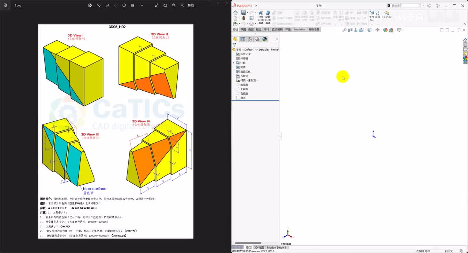Screen dimensions: 468x253
Task: Select the PropertyManager tab
Action: click(x=243, y=39)
